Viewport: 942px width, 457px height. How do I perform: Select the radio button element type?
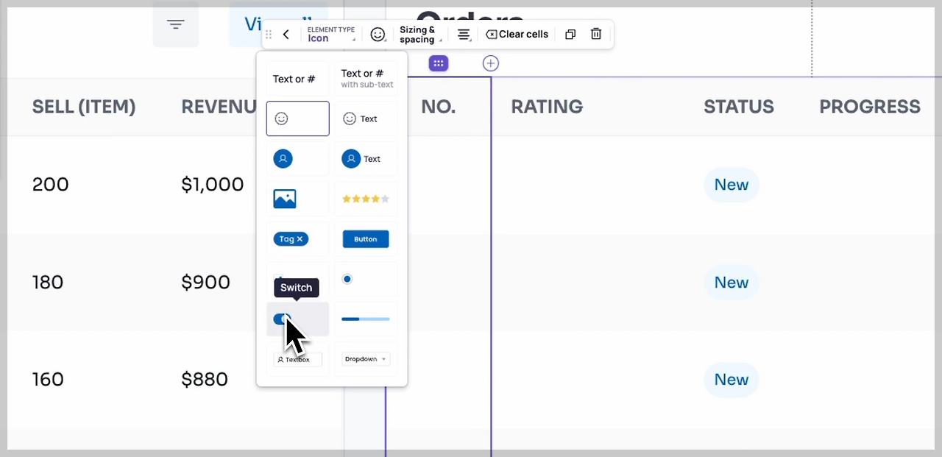coord(366,279)
